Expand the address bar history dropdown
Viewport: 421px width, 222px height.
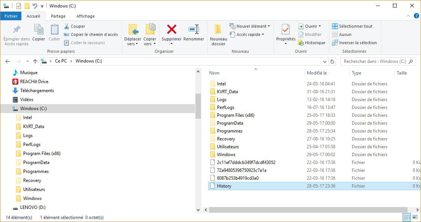point(324,61)
